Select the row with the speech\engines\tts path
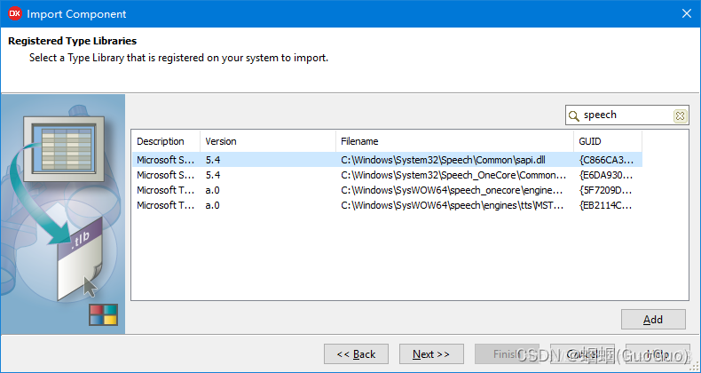 387,205
